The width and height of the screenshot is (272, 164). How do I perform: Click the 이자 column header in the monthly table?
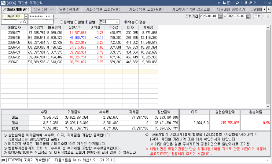coord(130,28)
